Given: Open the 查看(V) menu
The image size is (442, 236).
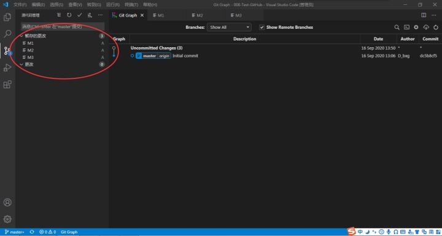Looking at the screenshot, I should (75, 5).
